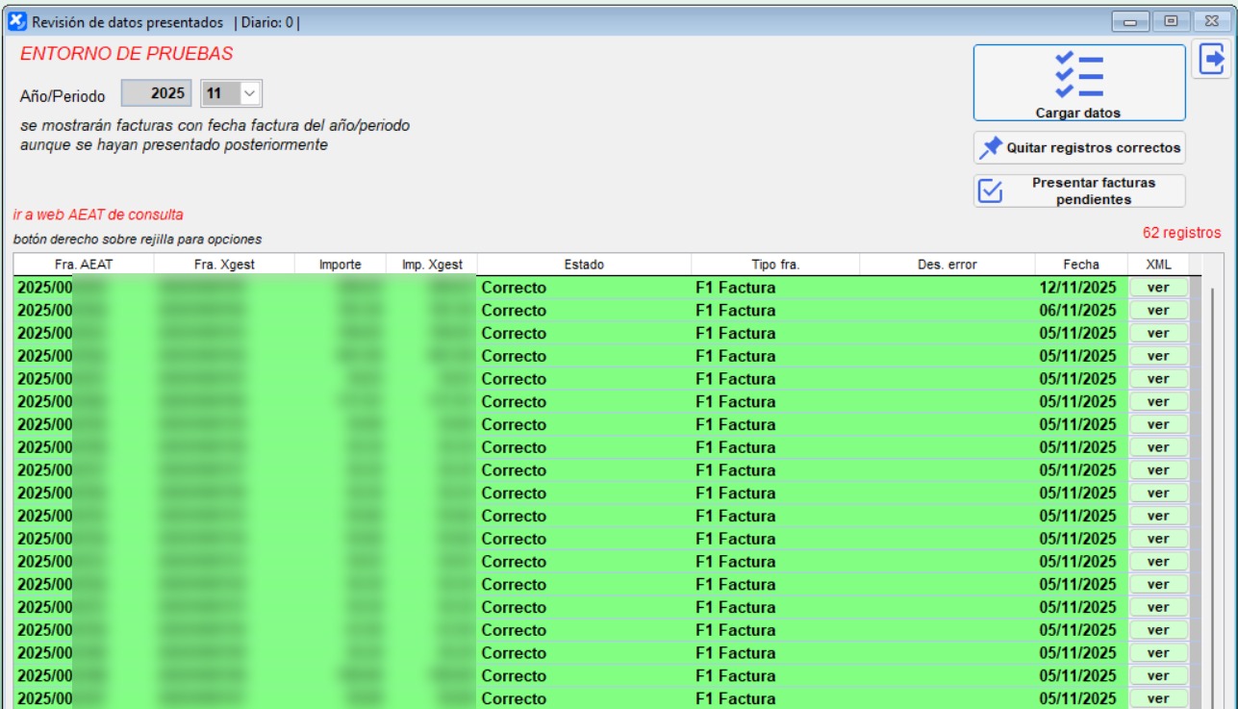Click 'ver' on the 12/11/2025 invoice row
The height and width of the screenshot is (709, 1238).
coord(1158,287)
